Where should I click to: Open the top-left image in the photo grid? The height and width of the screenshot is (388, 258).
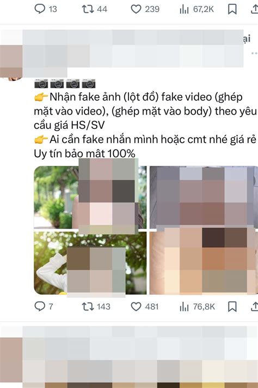90,197
